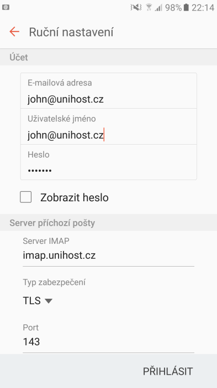Tap the muted vibrate icon in status bar
This screenshot has width=217, height=388.
(136, 8)
